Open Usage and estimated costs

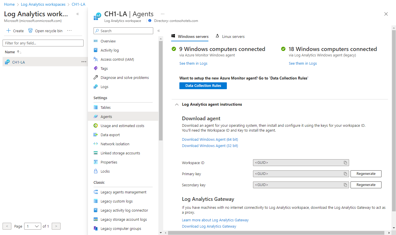(x=122, y=126)
